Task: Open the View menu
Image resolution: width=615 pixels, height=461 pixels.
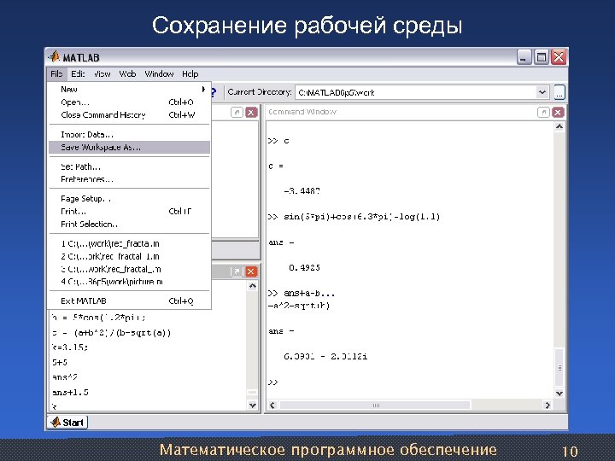Action: [102, 74]
